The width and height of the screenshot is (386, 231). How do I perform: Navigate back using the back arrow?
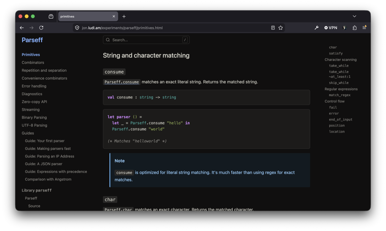coord(22,28)
